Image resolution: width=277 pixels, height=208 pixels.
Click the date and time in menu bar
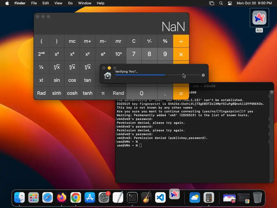pyautogui.click(x=254, y=3)
